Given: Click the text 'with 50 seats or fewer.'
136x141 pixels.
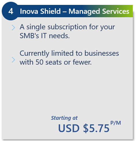Looking at the screenshot, I should [55, 62].
